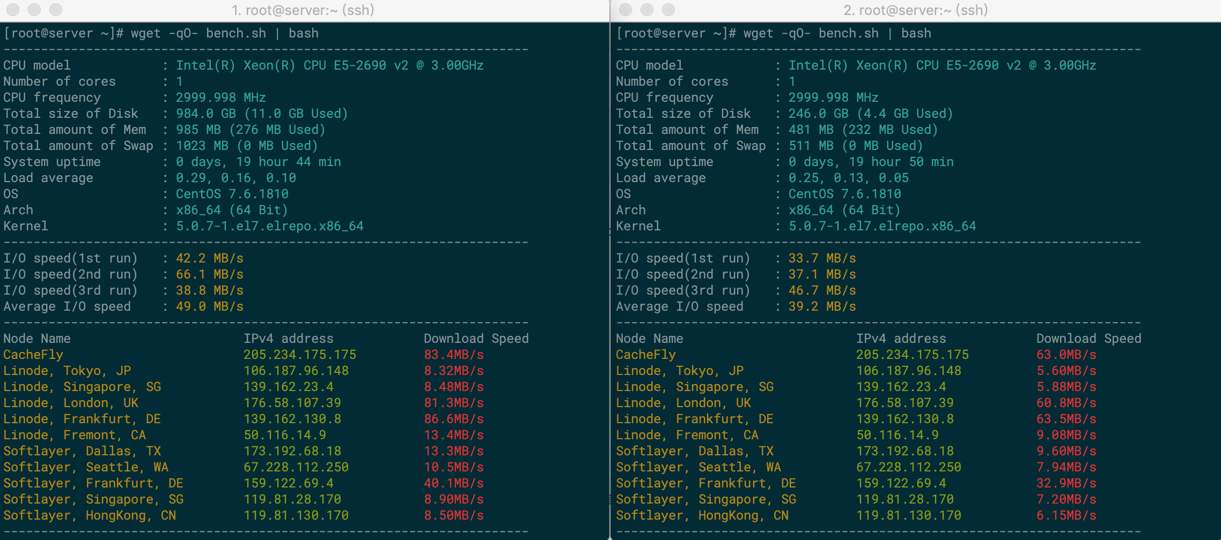Click the Fremont download speed '9.08MB/s'
Viewport: 1221px width, 540px height.
pos(1066,435)
